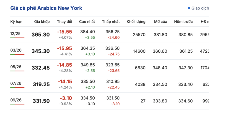The width and height of the screenshot is (235, 115).
Task: Sort by the Giá khớp column header
Action: 42,22
